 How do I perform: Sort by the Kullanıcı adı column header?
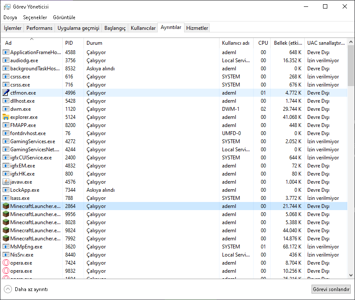(x=237, y=43)
